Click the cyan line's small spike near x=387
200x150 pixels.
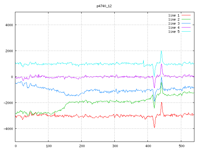pos(143,60)
